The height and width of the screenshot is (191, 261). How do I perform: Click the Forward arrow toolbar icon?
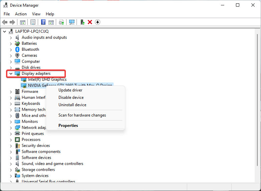point(12,22)
